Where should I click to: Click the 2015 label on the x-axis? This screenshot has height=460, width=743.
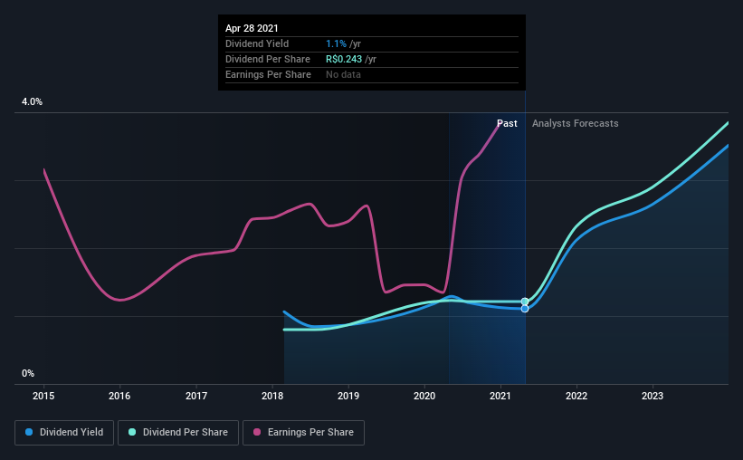[x=43, y=396]
